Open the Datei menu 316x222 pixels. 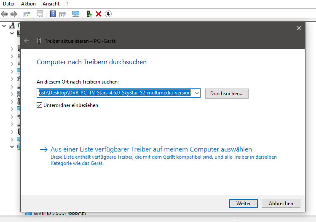click(8, 4)
